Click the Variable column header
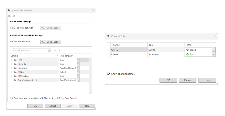225x116 pixels. pyautogui.click(x=34, y=56)
